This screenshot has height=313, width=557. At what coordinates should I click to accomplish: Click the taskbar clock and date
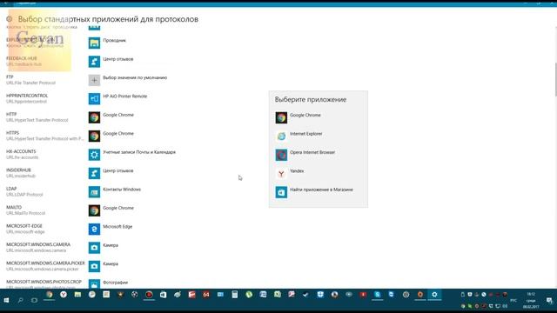(531, 300)
